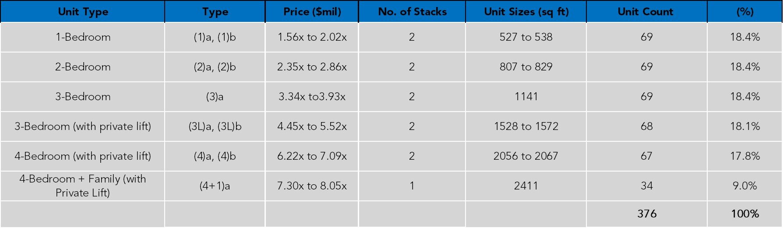The image size is (783, 228).
Task: Select the total unit count "376"
Action: [647, 214]
